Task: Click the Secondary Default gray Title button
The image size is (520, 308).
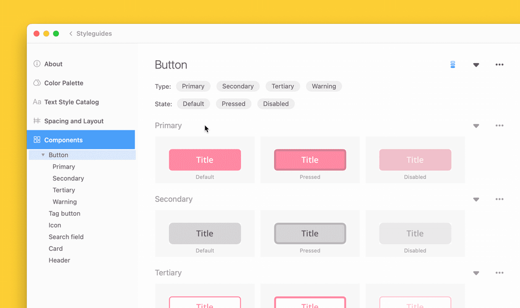Action: coord(205,234)
